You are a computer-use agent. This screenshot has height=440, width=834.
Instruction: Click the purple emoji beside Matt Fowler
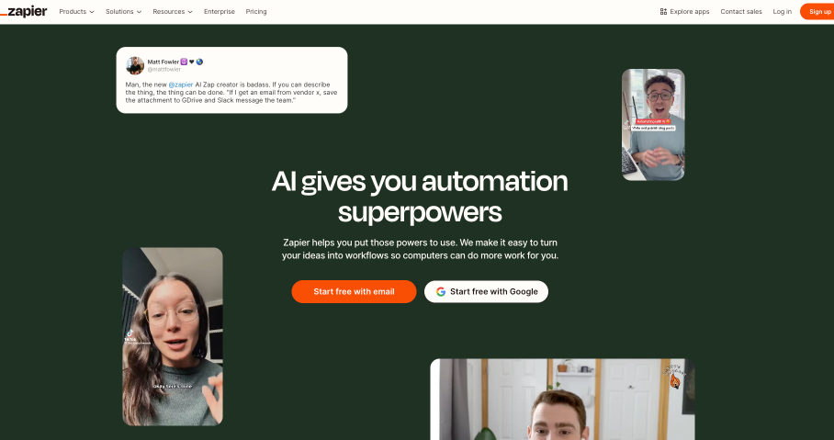coord(184,62)
